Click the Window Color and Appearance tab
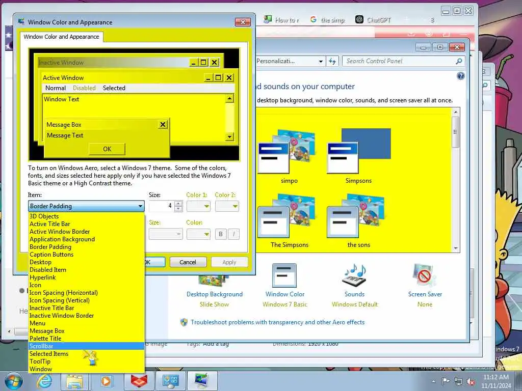 (x=61, y=37)
